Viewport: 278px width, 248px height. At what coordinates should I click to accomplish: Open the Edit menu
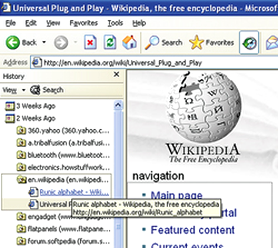click(x=31, y=23)
